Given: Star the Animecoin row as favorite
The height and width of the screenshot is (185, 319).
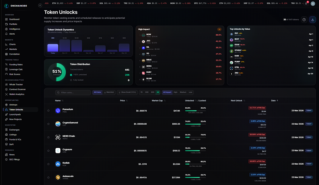Looking at the screenshot, I should (48, 177).
